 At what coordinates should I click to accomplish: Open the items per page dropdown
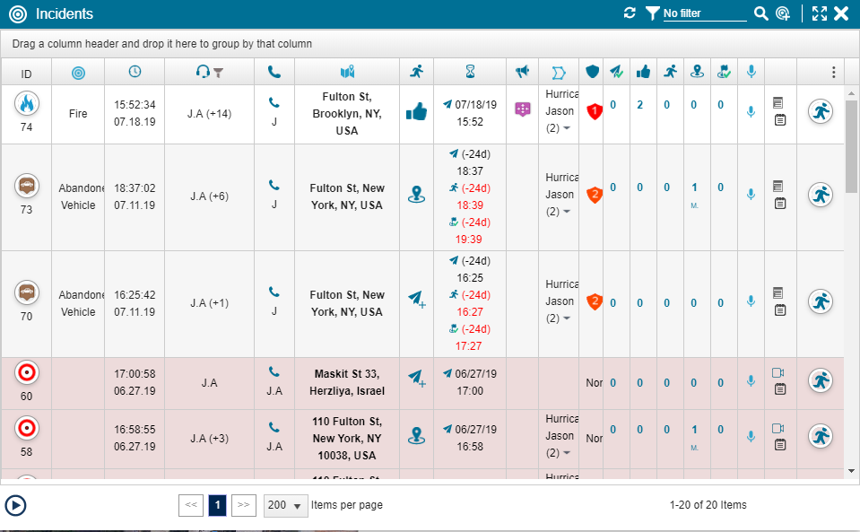286,506
